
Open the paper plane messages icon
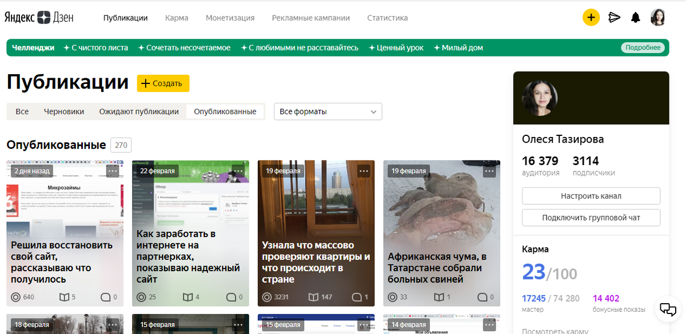point(615,18)
